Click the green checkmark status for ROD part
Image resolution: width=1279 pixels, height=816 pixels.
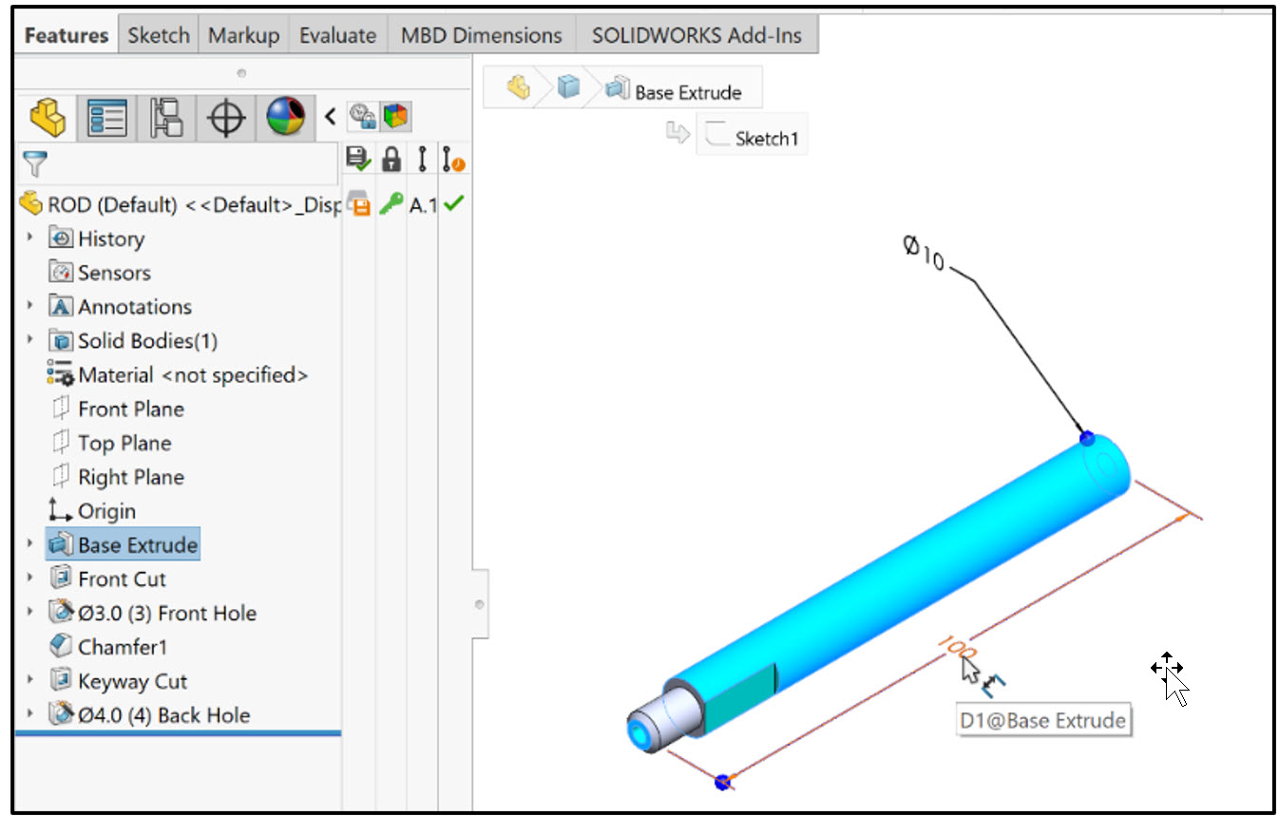(x=452, y=203)
